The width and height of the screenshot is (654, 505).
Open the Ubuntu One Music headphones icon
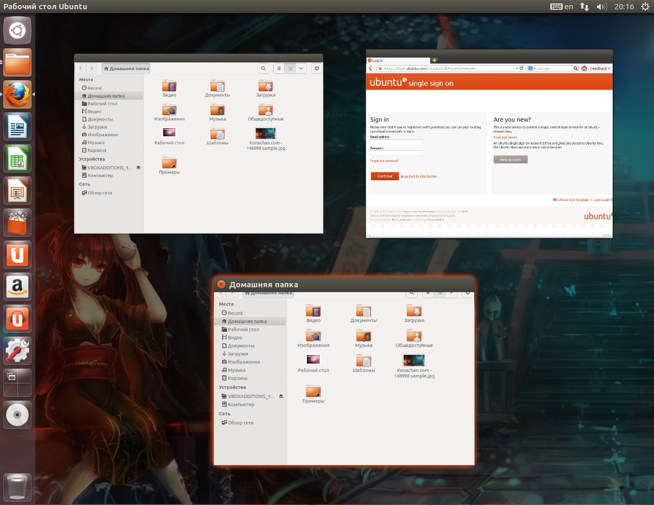point(17,319)
